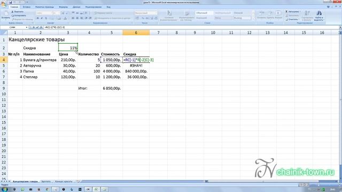Click the 11% discount cell
Screen dimensions: 342x192
tap(68, 47)
